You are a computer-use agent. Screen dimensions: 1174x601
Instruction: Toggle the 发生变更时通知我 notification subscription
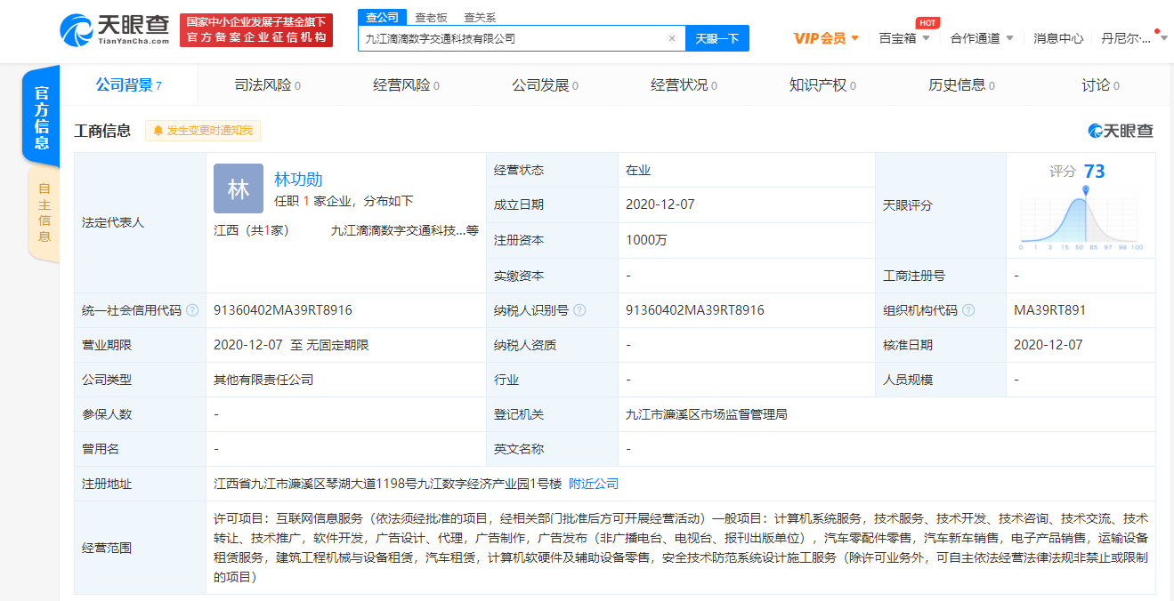(x=202, y=131)
